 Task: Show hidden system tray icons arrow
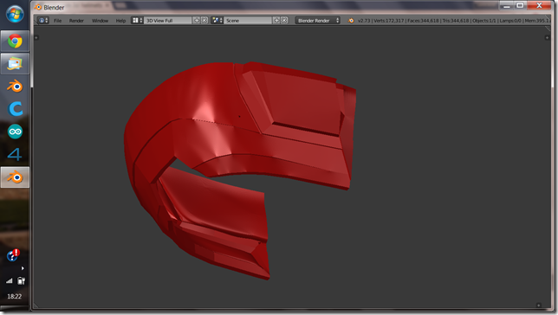point(23,268)
